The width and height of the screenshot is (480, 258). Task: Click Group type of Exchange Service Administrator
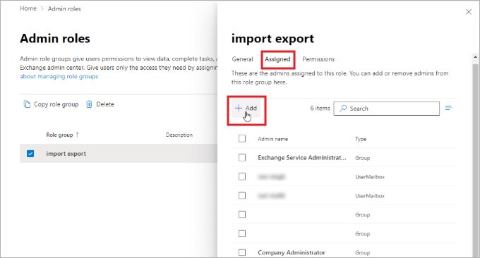pyautogui.click(x=362, y=158)
